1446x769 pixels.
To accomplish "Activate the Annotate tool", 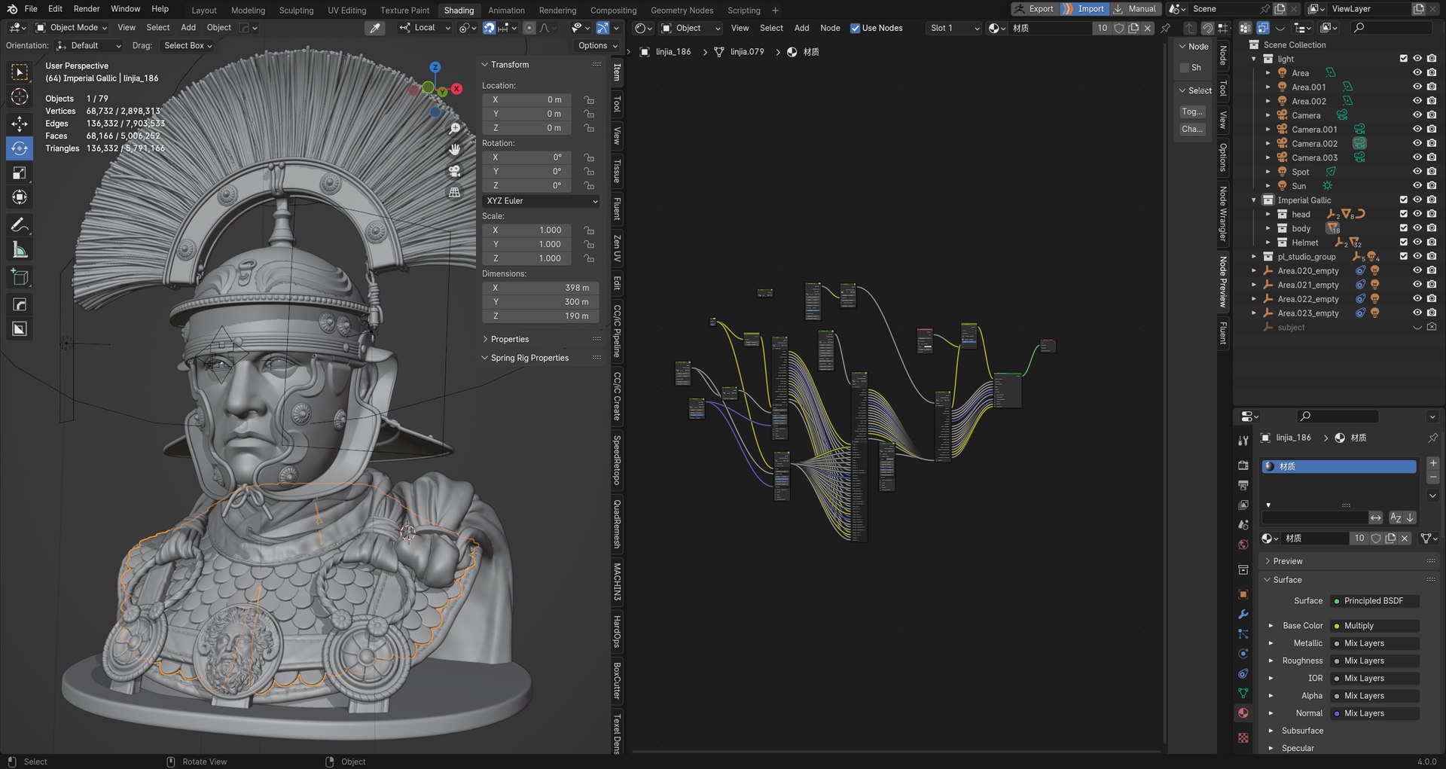I will point(20,225).
